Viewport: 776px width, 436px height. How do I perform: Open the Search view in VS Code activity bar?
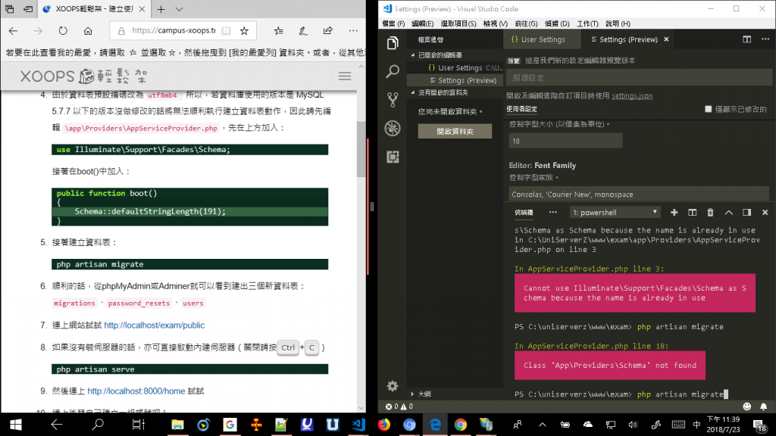[393, 72]
